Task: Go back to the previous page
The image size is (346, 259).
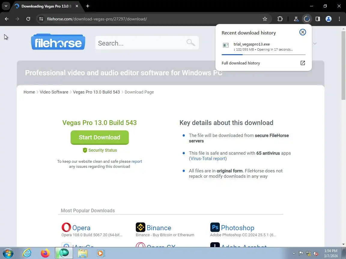Action: pyautogui.click(x=7, y=19)
